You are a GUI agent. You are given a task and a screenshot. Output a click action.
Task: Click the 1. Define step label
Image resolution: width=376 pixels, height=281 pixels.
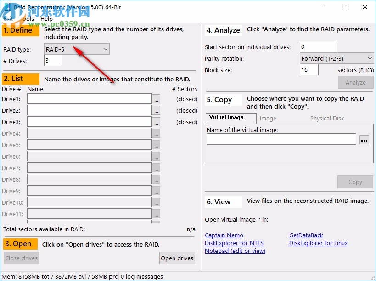[21, 30]
